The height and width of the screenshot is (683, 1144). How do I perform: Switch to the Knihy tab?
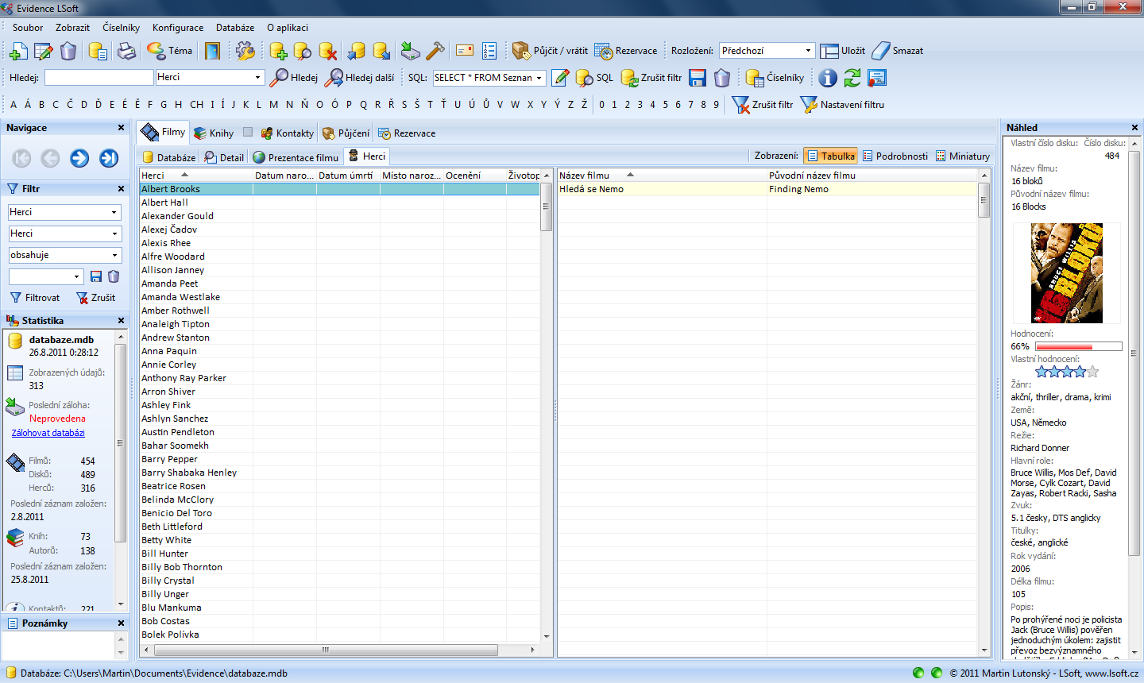point(214,133)
